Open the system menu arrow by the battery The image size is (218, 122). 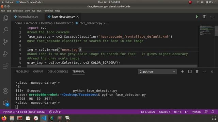pyautogui.click(x=215, y=2)
